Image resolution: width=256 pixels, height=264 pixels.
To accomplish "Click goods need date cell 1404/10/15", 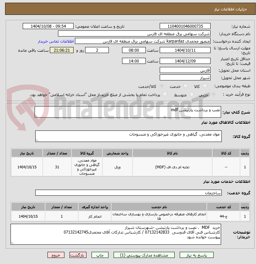I will tap(27, 167).
